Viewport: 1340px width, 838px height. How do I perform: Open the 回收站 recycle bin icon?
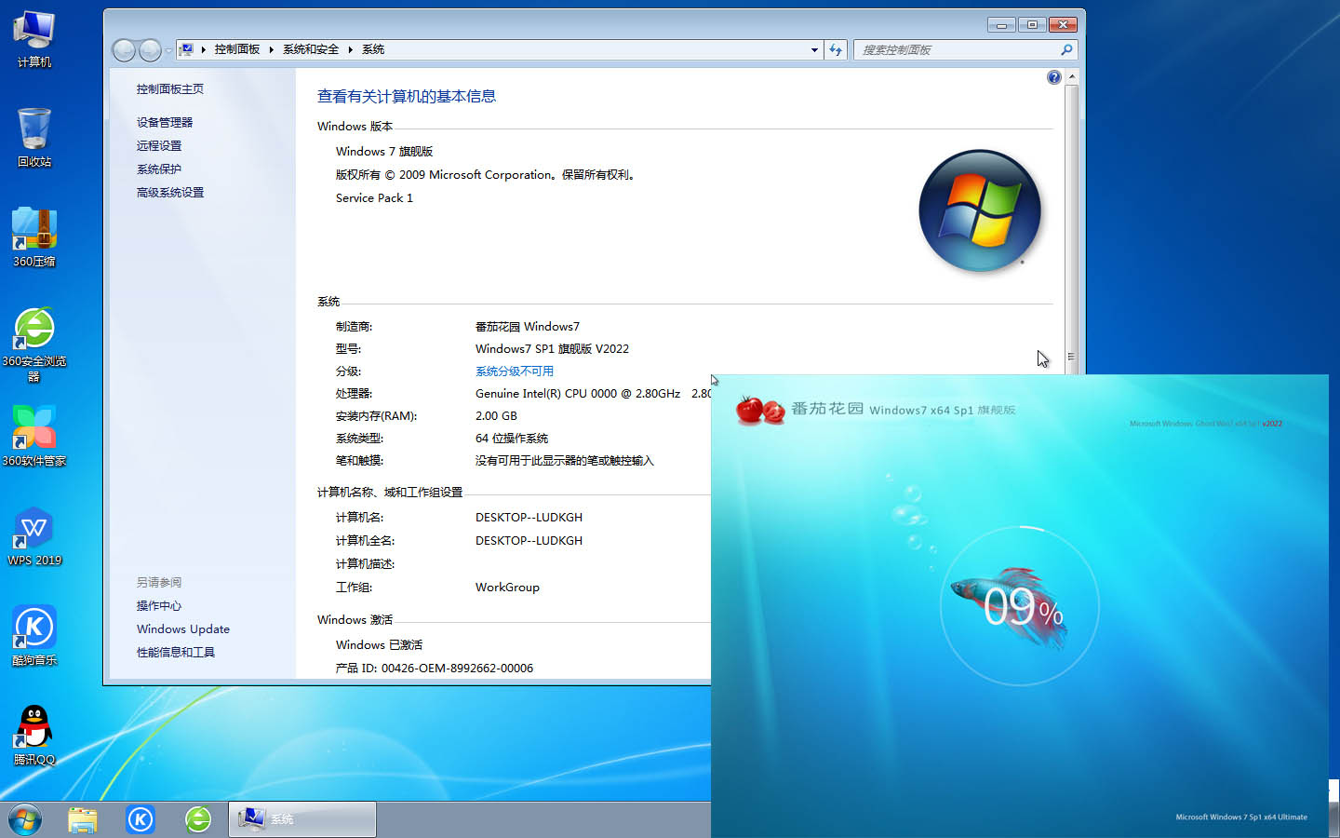(x=34, y=137)
